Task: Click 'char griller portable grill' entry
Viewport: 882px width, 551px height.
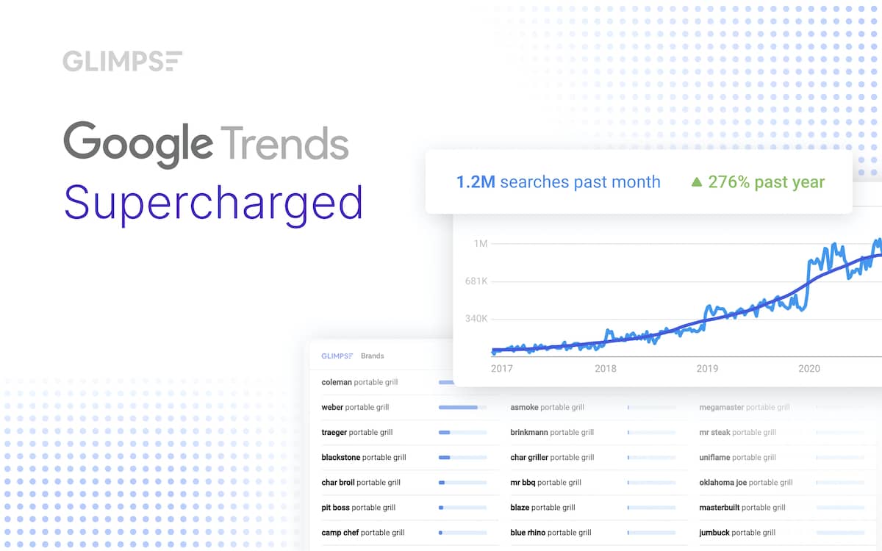Action: click(552, 458)
